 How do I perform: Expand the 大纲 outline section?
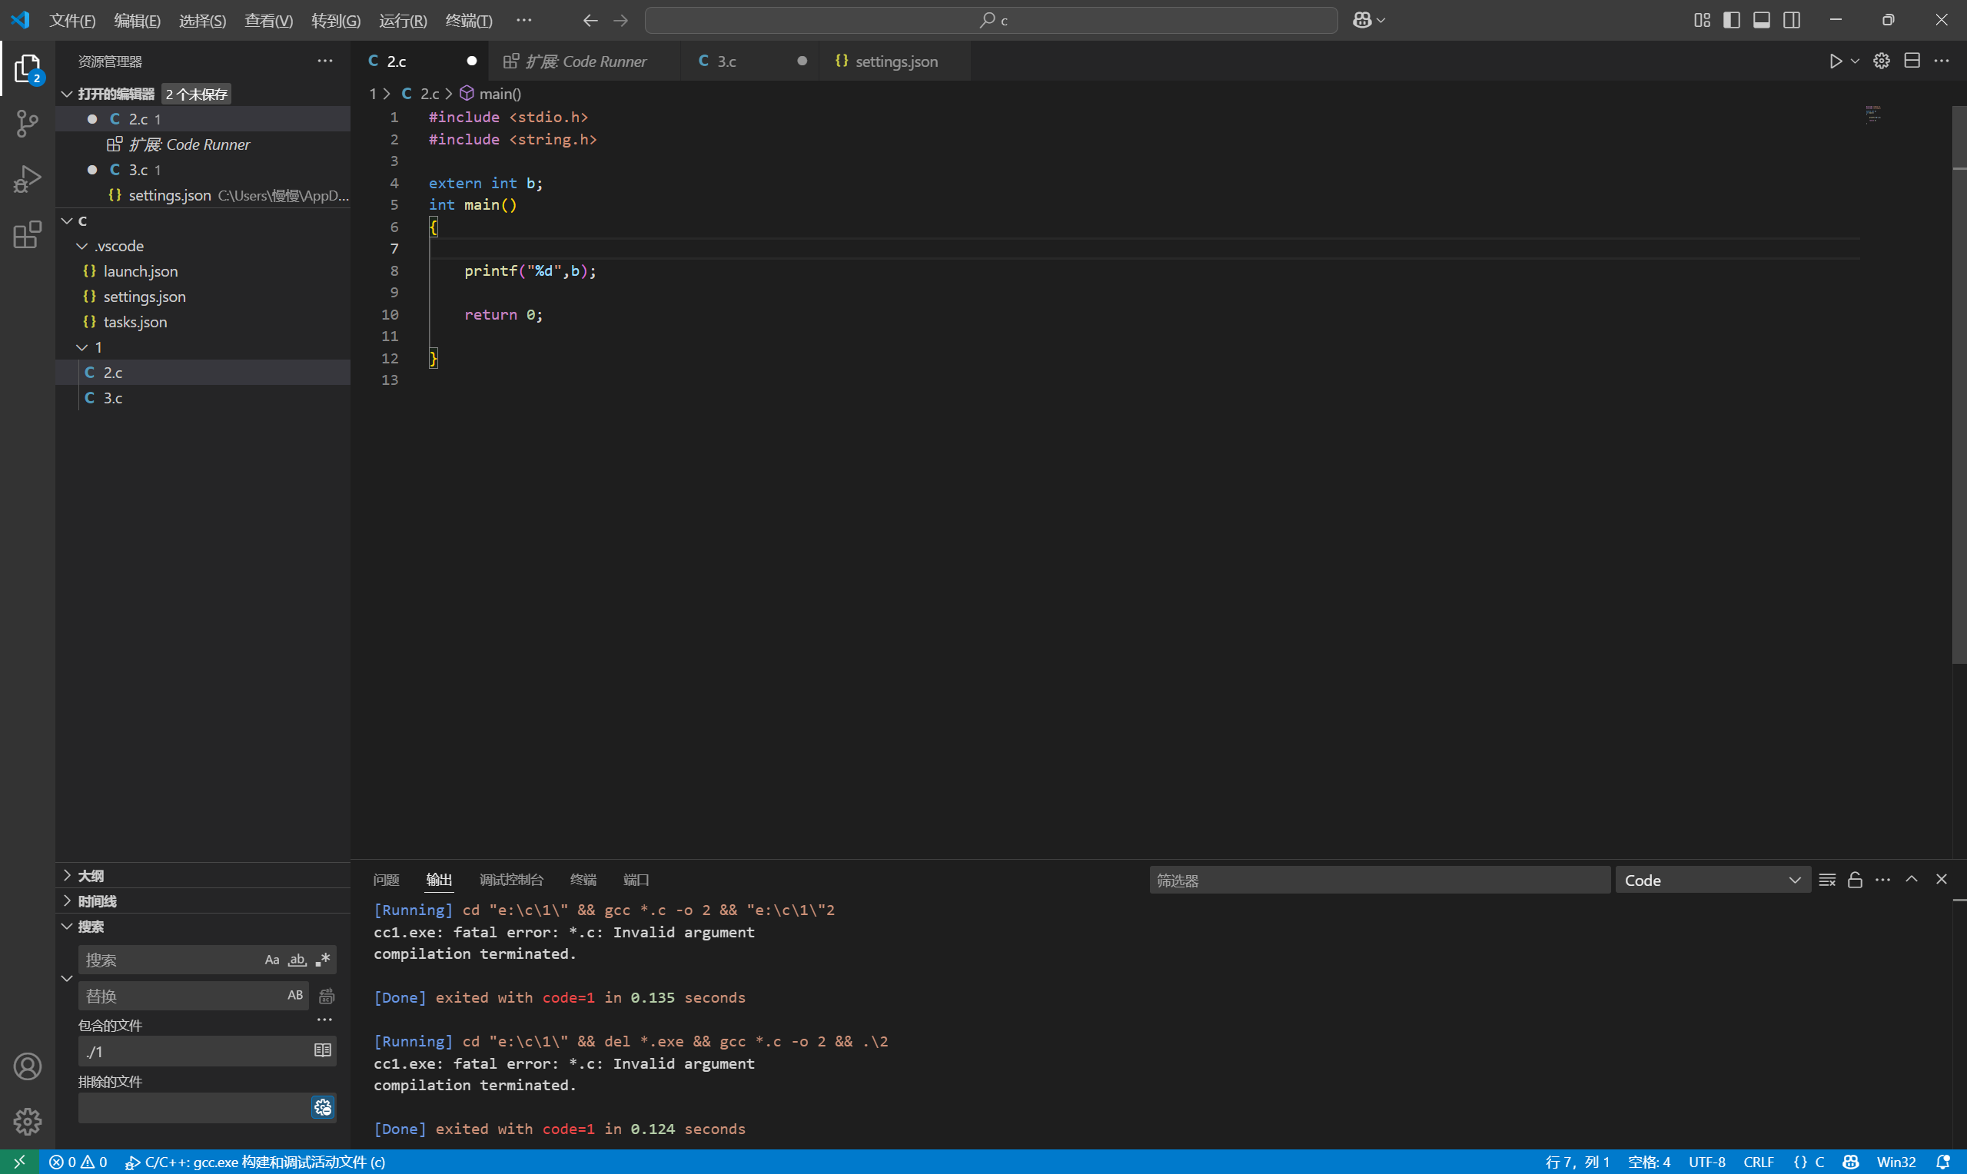click(90, 876)
